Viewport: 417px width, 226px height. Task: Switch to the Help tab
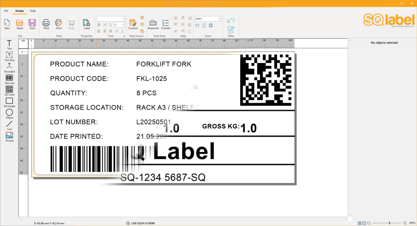(33, 11)
